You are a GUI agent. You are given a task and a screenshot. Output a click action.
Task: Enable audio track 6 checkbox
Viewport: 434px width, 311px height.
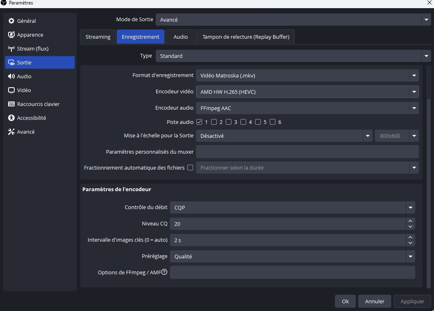(x=273, y=122)
